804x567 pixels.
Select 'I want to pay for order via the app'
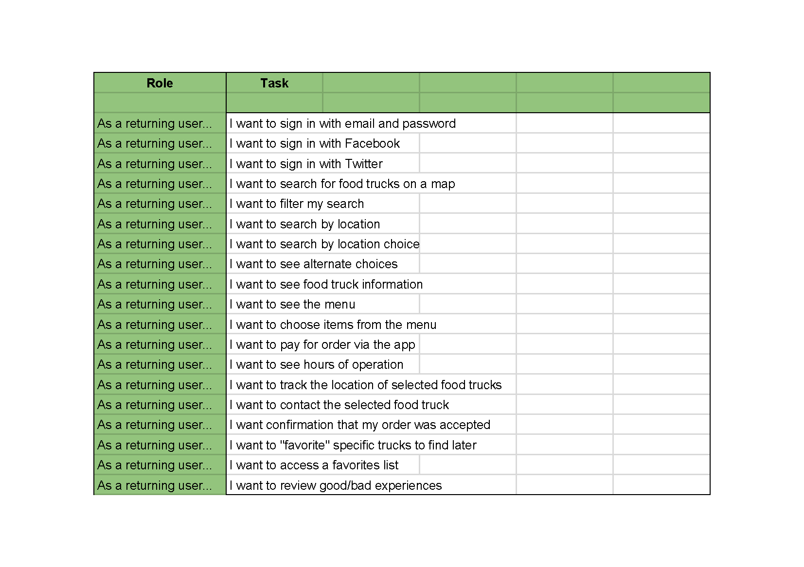click(323, 344)
